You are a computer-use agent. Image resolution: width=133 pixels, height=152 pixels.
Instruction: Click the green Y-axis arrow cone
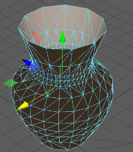(x=63, y=37)
